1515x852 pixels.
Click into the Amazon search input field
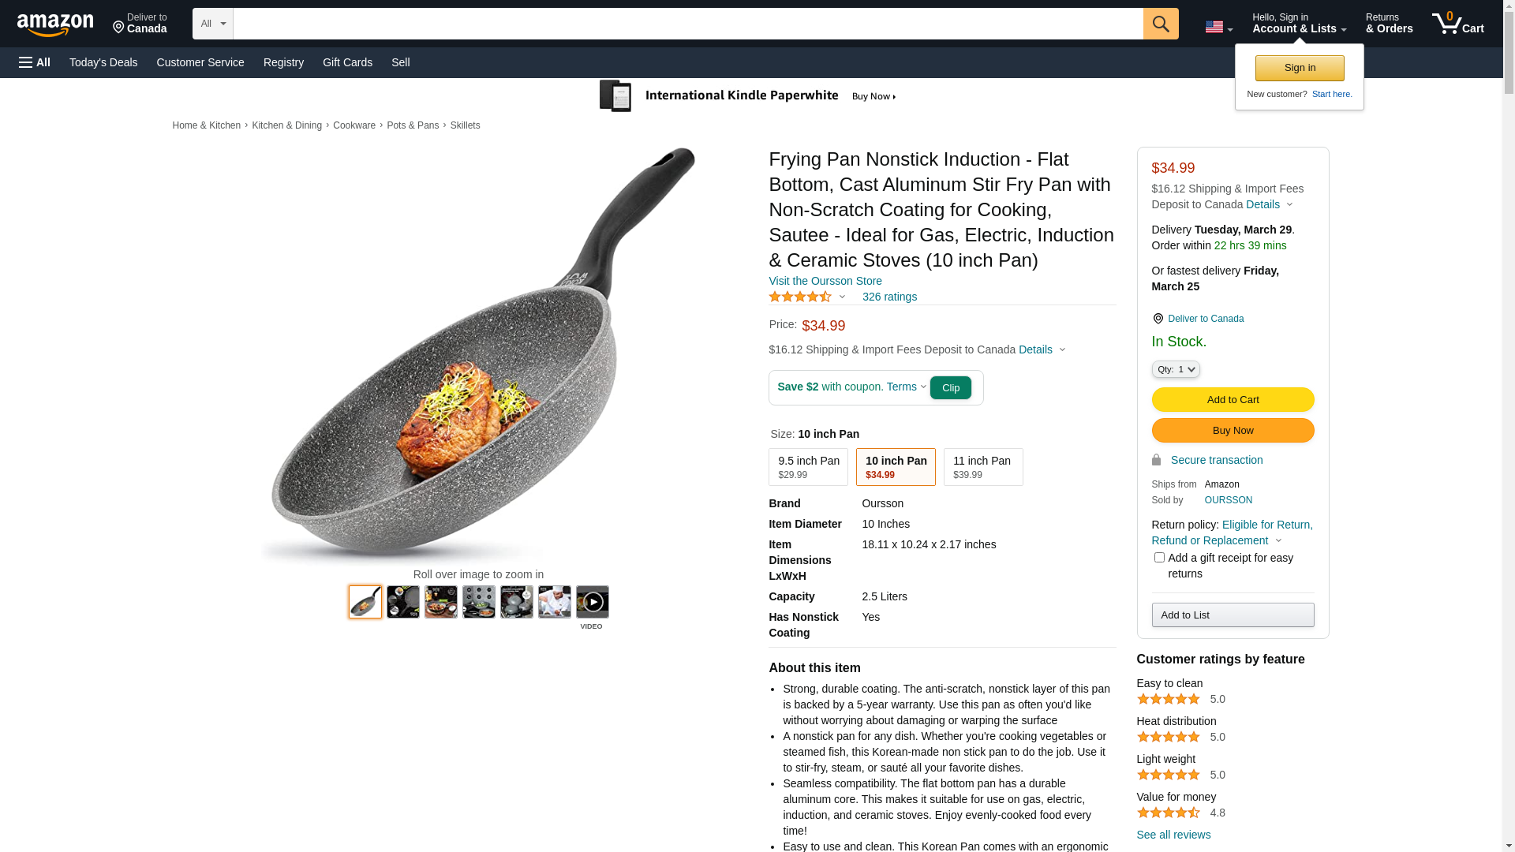click(x=687, y=24)
